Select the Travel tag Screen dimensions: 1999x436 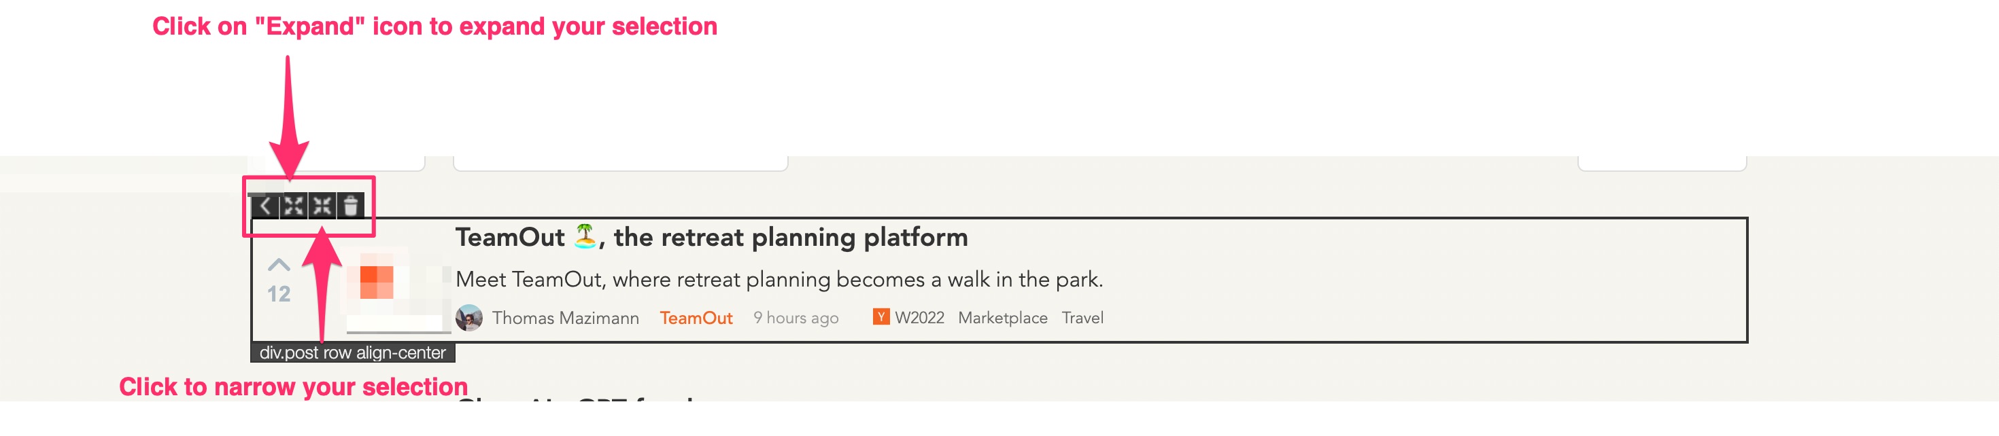tap(1082, 319)
